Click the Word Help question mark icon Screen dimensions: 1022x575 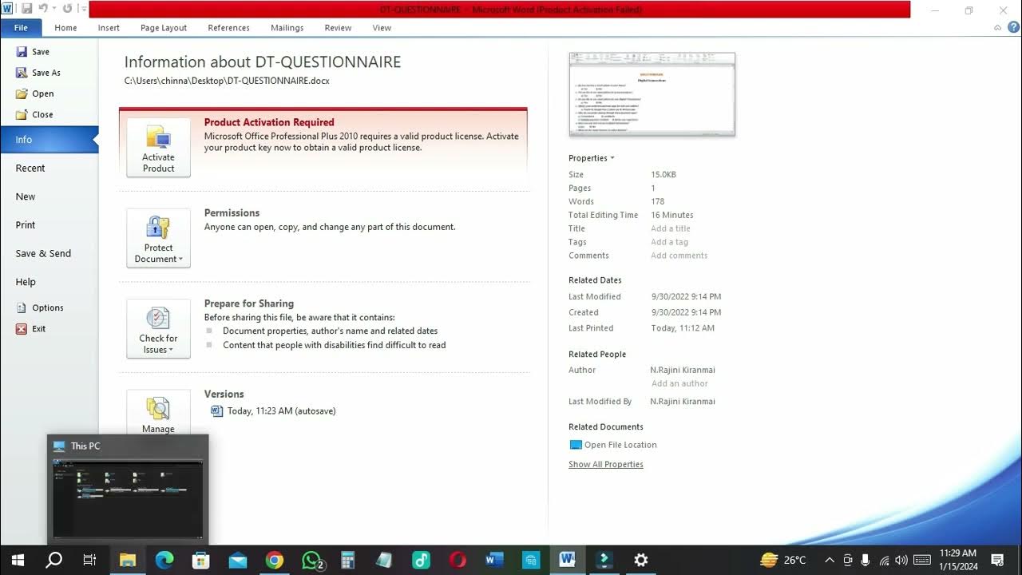tap(1013, 27)
